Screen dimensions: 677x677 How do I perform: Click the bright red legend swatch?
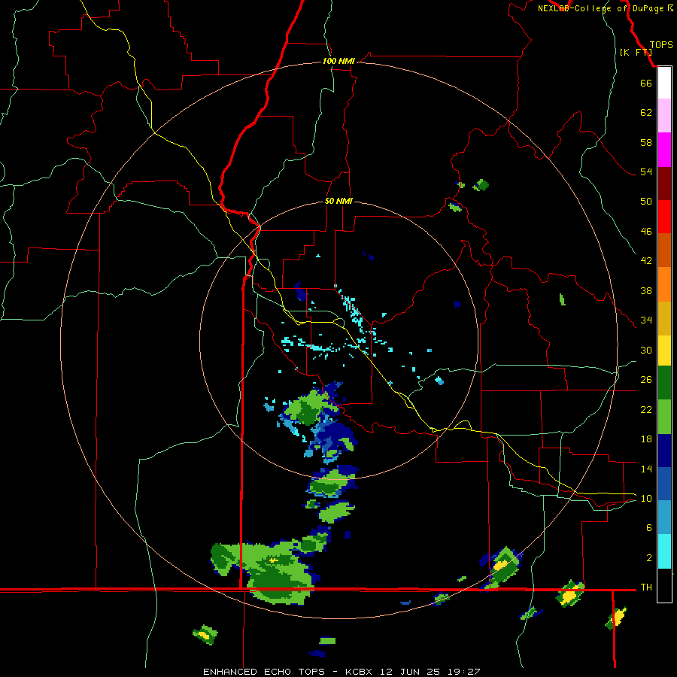[664, 217]
